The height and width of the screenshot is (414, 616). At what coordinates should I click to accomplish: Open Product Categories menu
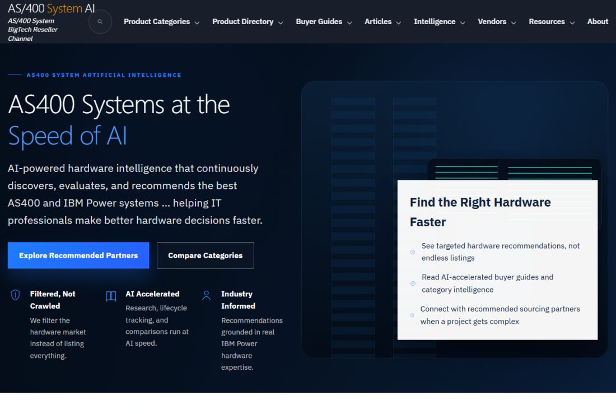pyautogui.click(x=161, y=22)
